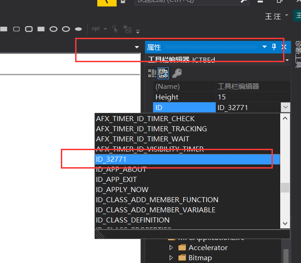Open the 王汪 account menu
This screenshot has width=301, height=263.
(x=277, y=16)
